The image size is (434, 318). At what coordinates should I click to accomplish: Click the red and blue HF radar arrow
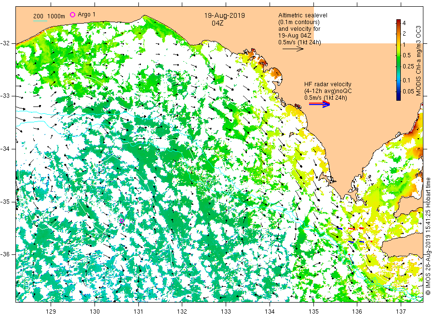pos(319,104)
